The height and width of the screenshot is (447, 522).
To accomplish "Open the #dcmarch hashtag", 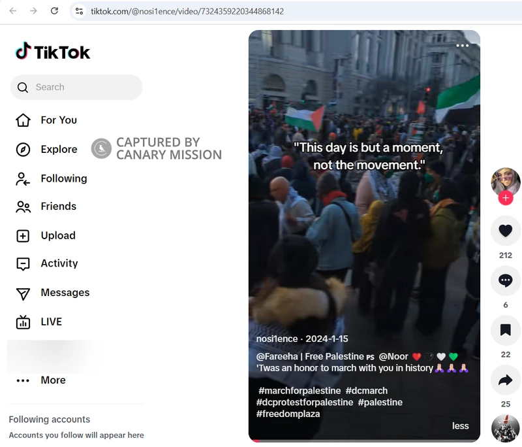I will 367,390.
